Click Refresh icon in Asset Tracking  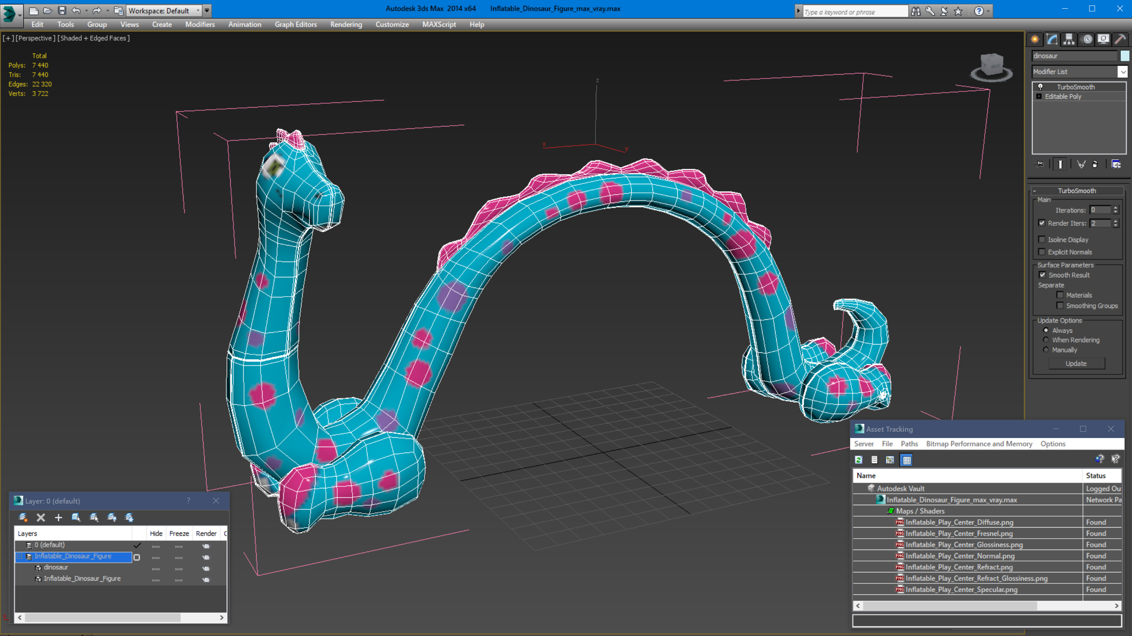(859, 460)
